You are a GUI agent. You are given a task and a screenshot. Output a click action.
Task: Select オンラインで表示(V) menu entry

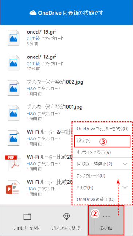pos(94,152)
